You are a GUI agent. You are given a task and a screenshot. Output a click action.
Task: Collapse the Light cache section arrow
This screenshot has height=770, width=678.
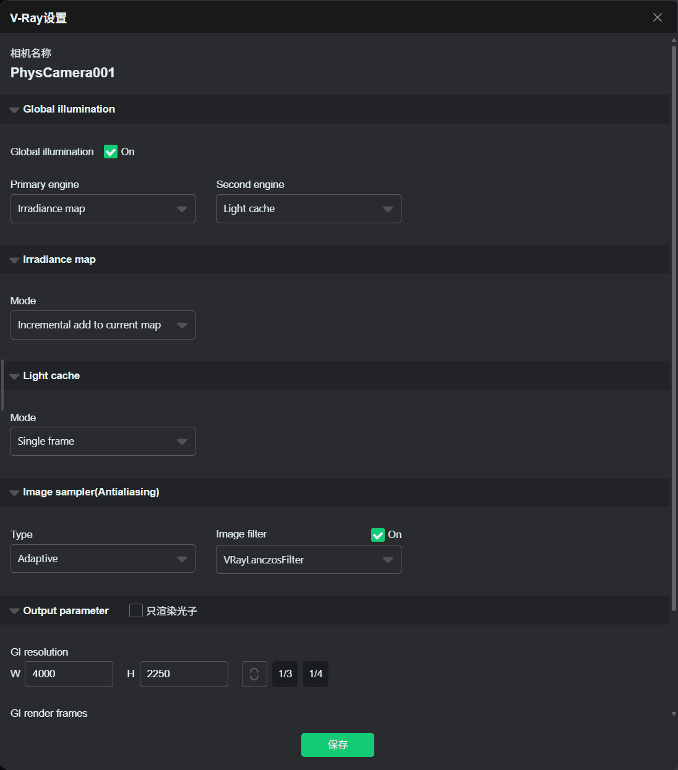tap(14, 377)
